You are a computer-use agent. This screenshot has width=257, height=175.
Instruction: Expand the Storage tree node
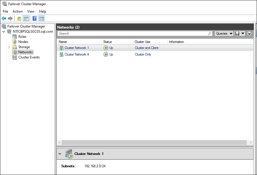9,47
